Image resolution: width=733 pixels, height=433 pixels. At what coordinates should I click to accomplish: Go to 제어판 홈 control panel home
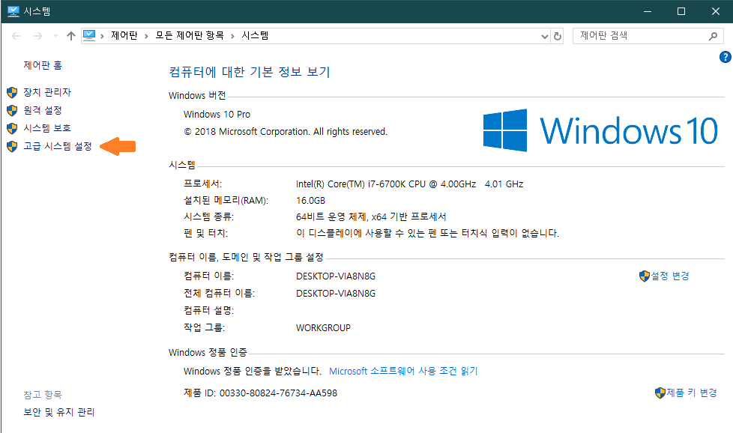coord(43,65)
